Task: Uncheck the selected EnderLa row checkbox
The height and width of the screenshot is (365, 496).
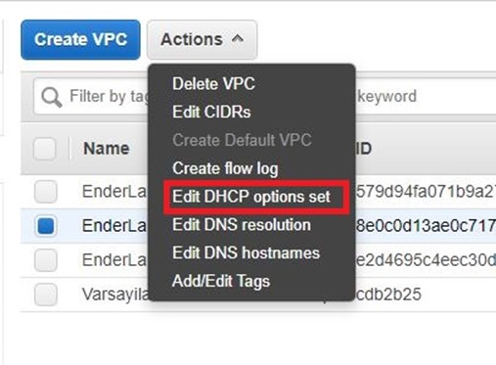Action: click(x=46, y=226)
